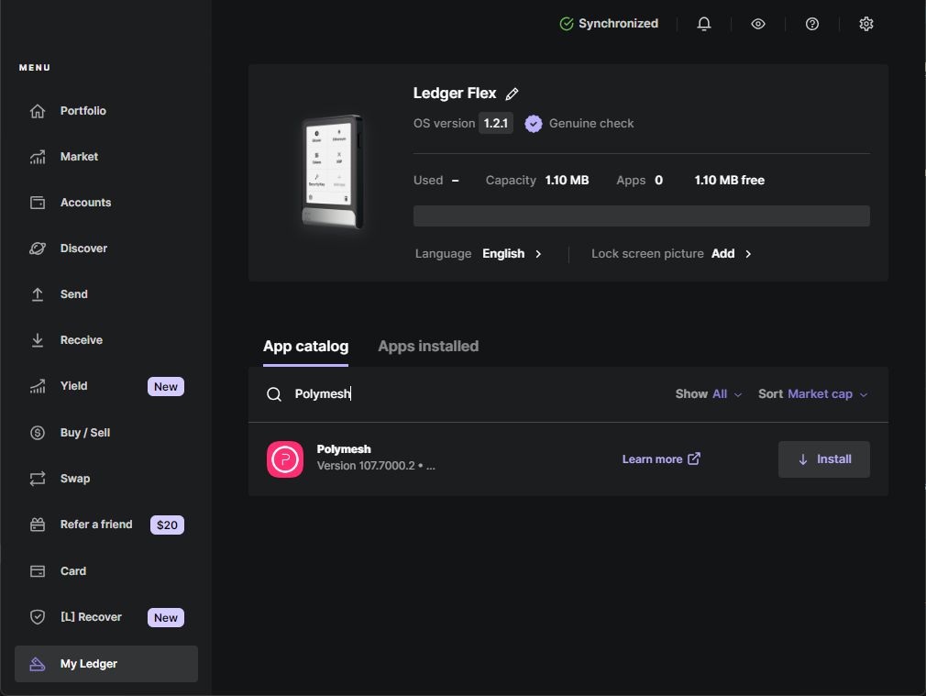Click Add lock screen picture

point(731,254)
